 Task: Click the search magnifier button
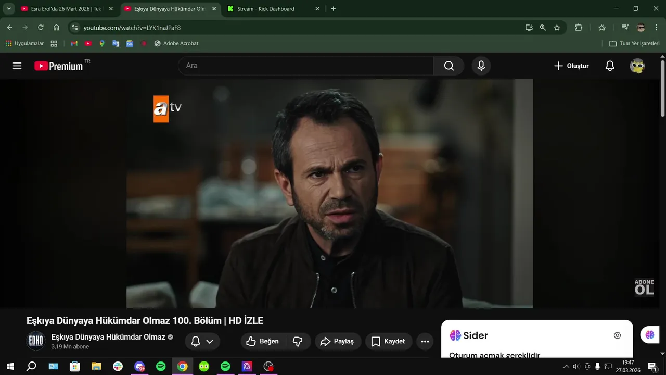449,66
